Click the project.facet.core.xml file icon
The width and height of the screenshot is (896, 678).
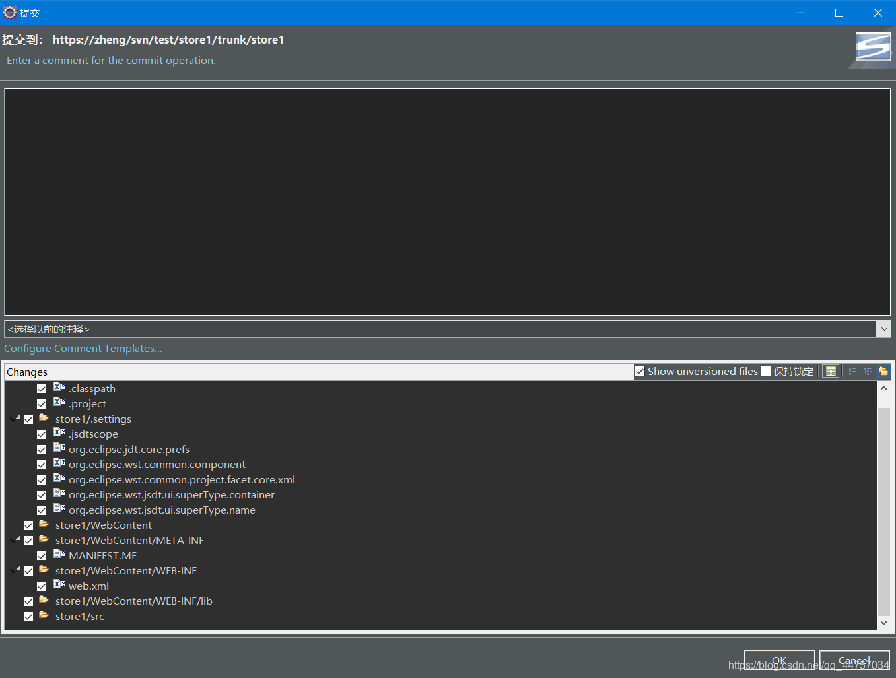tap(59, 478)
